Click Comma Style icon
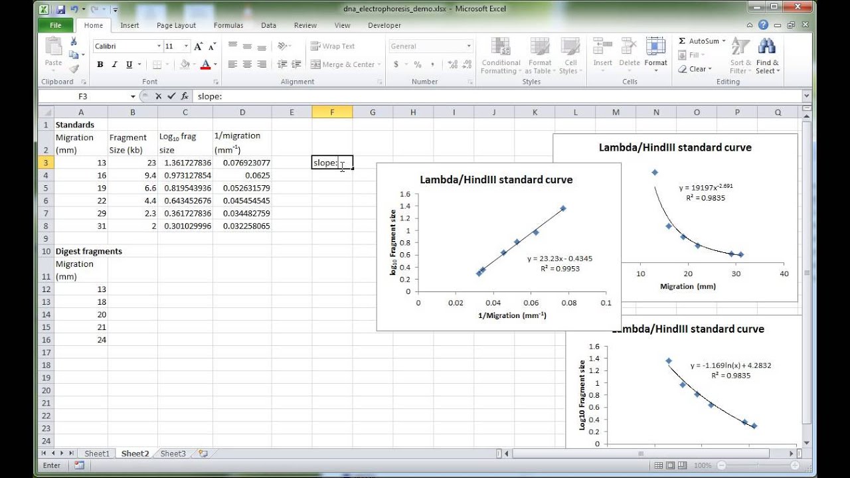Screen dimensions: 850x478 pyautogui.click(x=433, y=64)
